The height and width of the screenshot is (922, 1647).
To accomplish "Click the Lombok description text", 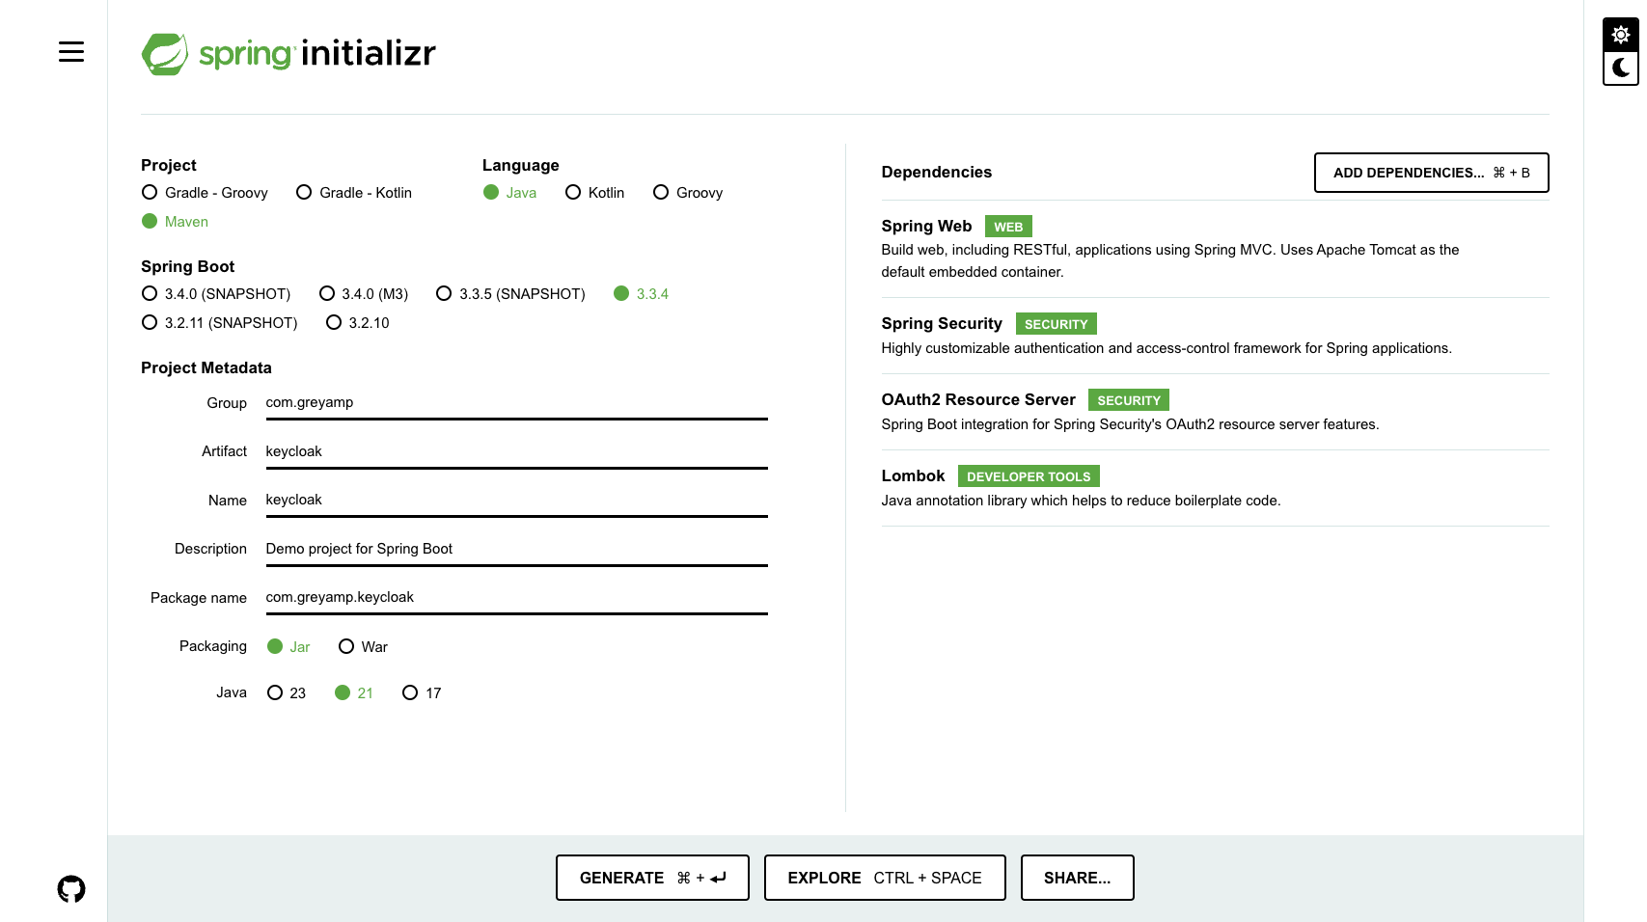I will pos(1081,501).
